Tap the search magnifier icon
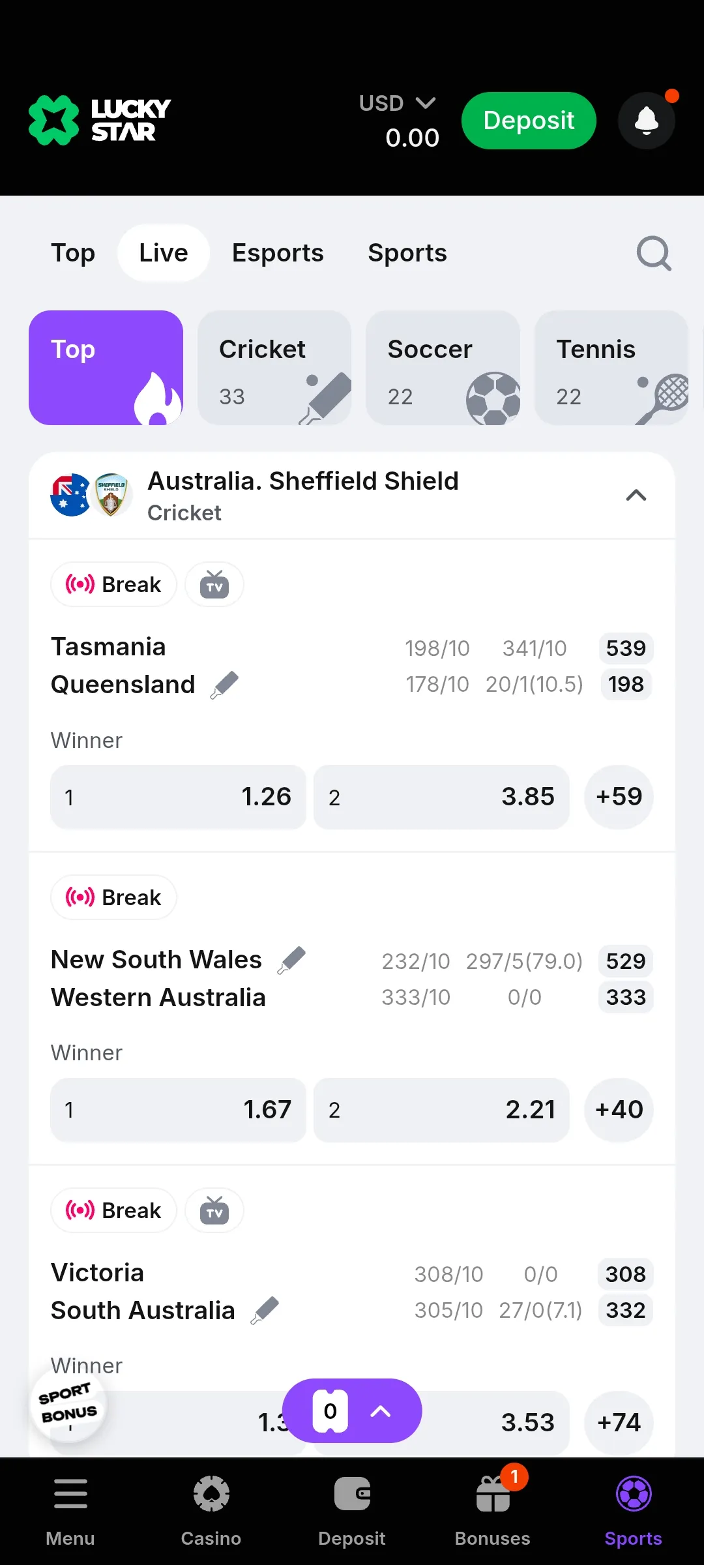The height and width of the screenshot is (1565, 704). 654,253
